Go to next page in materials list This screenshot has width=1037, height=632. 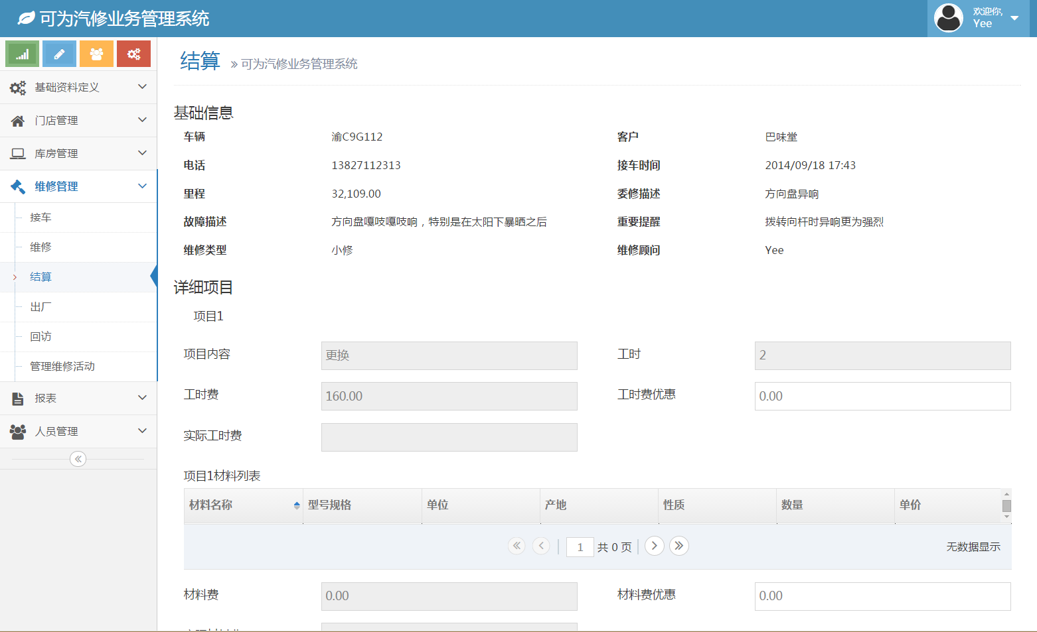(654, 546)
